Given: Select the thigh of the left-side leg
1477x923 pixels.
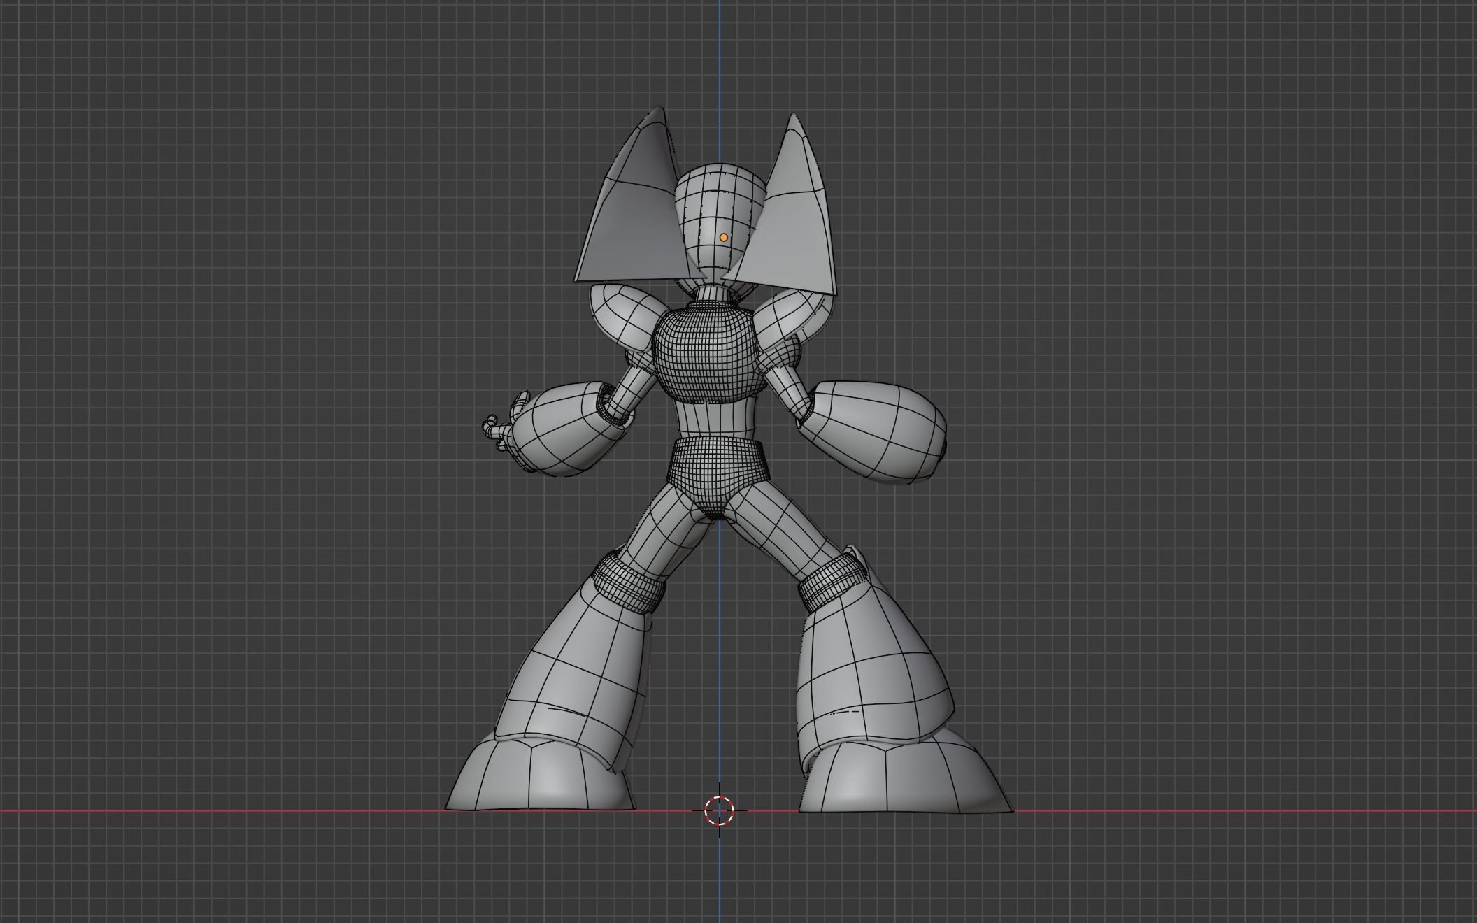Looking at the screenshot, I should 668,531.
